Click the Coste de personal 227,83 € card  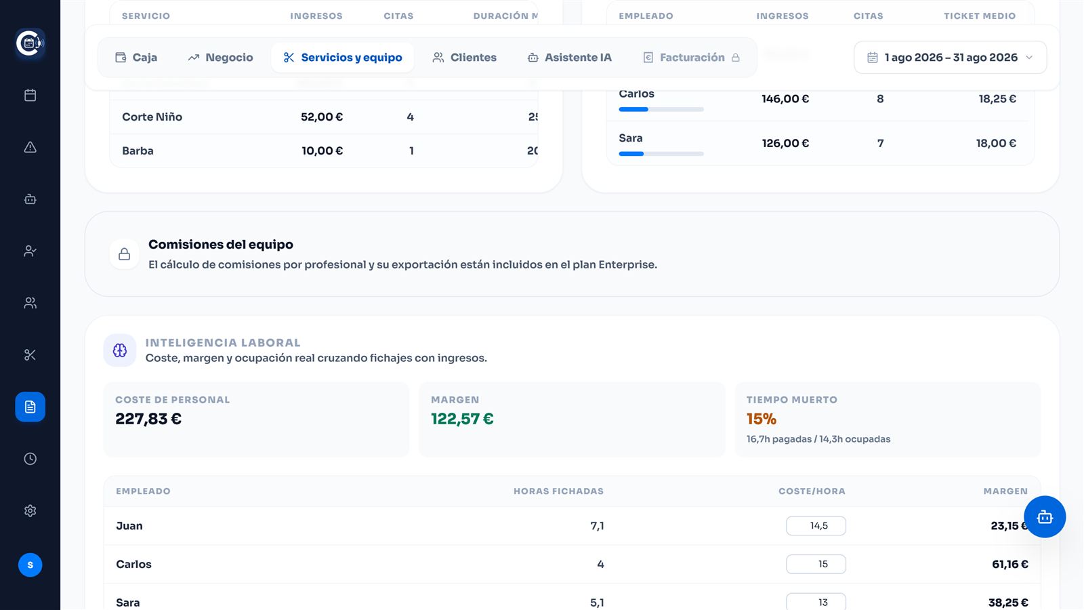click(x=256, y=420)
